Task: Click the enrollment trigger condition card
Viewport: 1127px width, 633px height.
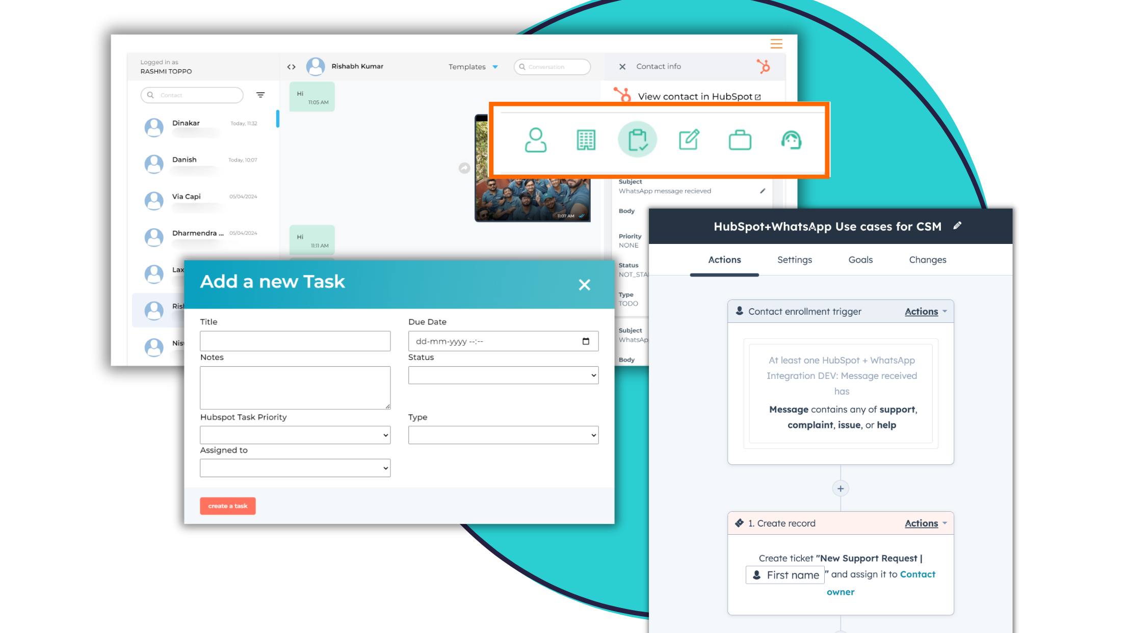Action: (x=841, y=393)
